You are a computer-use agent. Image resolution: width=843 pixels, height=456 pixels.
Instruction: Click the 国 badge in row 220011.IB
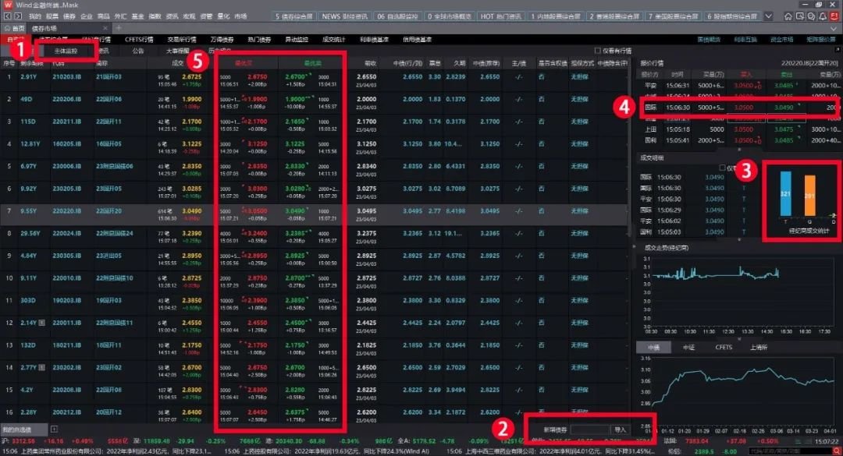coord(42,323)
